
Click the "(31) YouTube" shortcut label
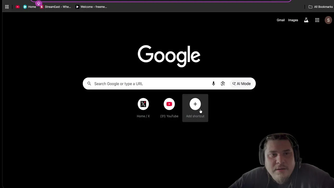pyautogui.click(x=169, y=116)
